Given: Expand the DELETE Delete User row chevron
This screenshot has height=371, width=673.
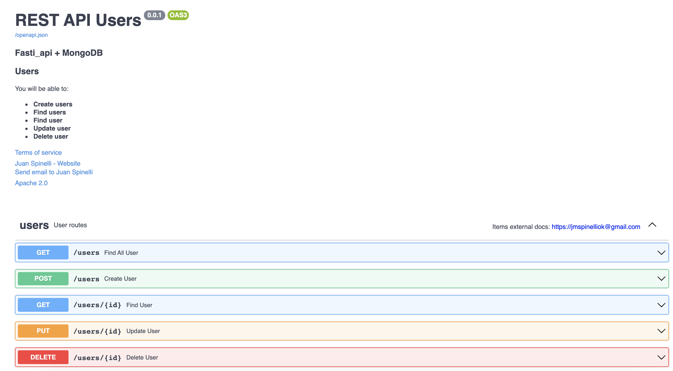Looking at the screenshot, I should tap(661, 357).
